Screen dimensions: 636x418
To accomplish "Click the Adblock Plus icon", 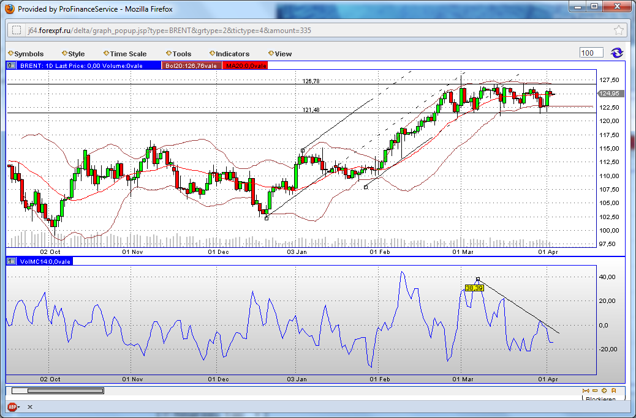I will [12, 407].
